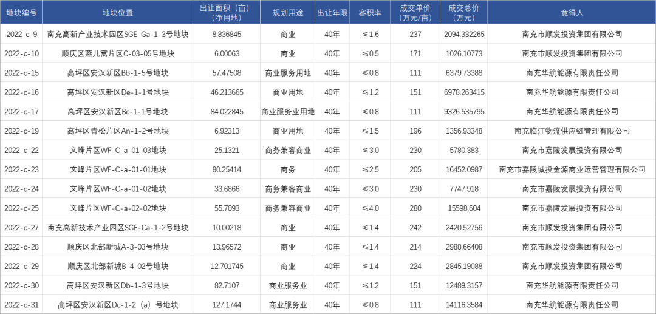Select area value 6.00063
Viewport: 656px width, 314px height.
pos(227,53)
